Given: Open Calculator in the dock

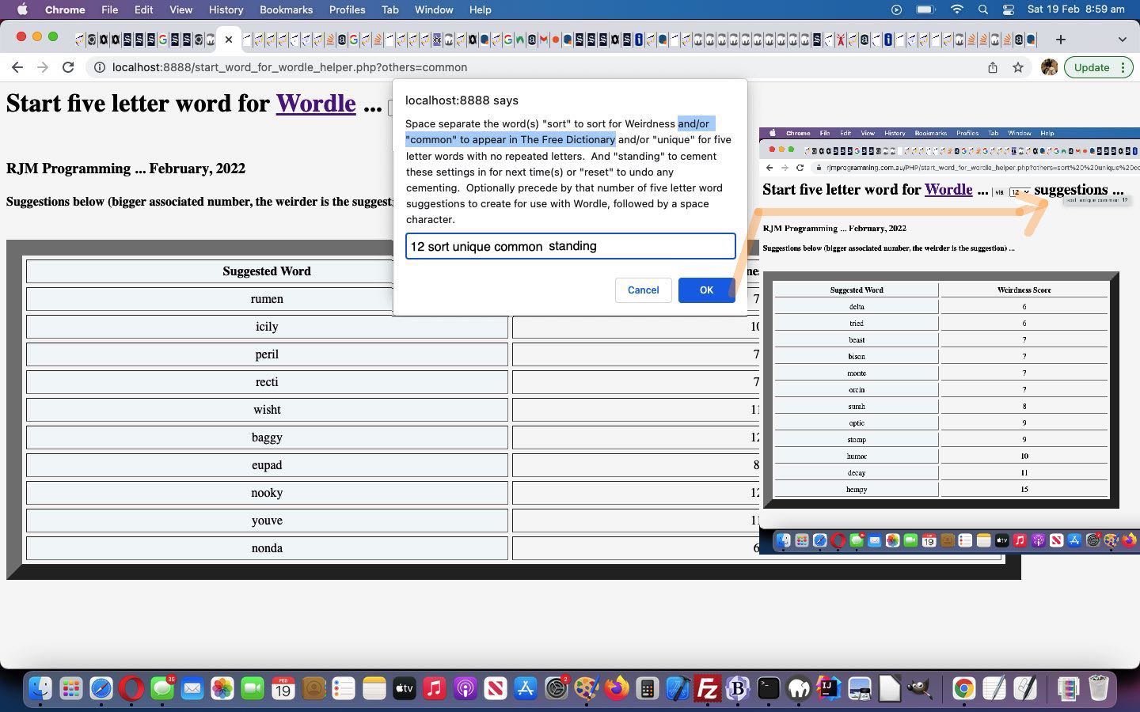Looking at the screenshot, I should [x=647, y=689].
